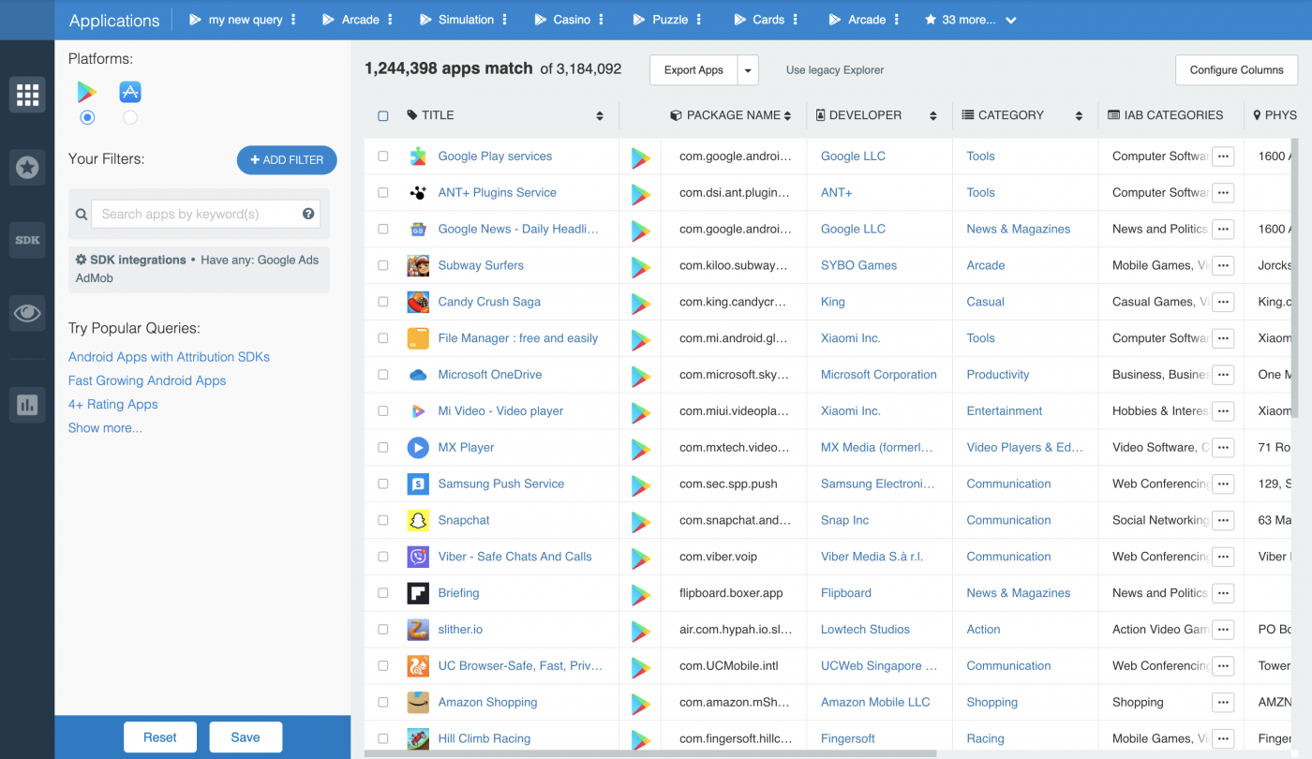Click the Save button
Viewport: 1312px width, 759px height.
tap(246, 737)
